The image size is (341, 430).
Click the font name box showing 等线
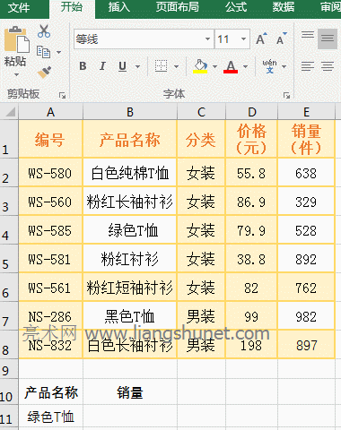(144, 39)
